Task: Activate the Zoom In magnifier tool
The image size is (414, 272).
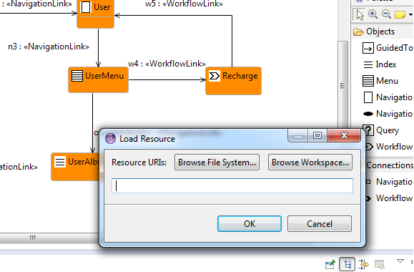Action: [x=373, y=14]
